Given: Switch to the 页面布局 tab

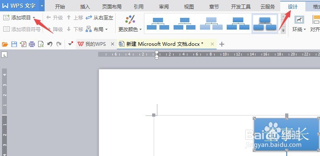Looking at the screenshot, I should pos(112,7).
